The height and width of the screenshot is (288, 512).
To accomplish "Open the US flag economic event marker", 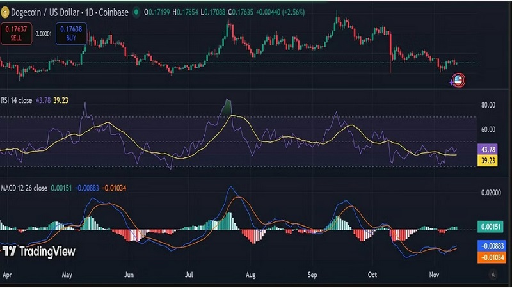I will click(x=458, y=80).
